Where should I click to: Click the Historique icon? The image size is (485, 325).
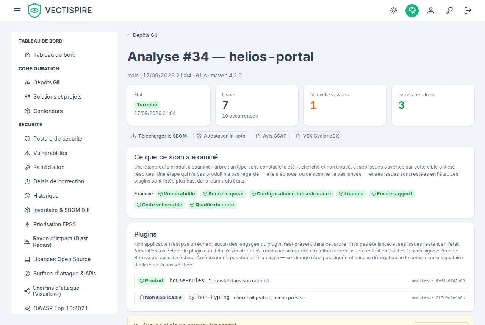coord(27,196)
